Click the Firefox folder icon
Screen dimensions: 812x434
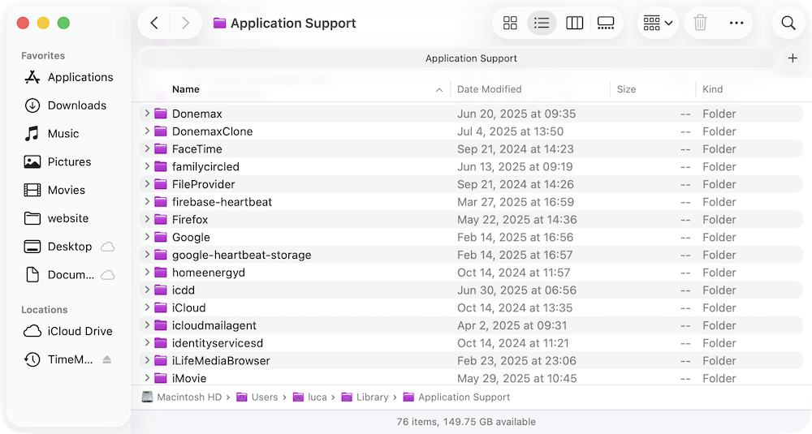[x=161, y=219]
